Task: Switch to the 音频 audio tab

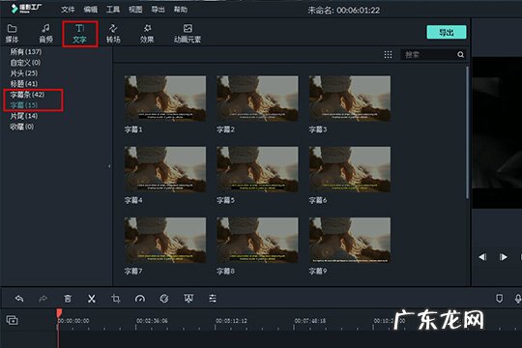Action: click(46, 33)
